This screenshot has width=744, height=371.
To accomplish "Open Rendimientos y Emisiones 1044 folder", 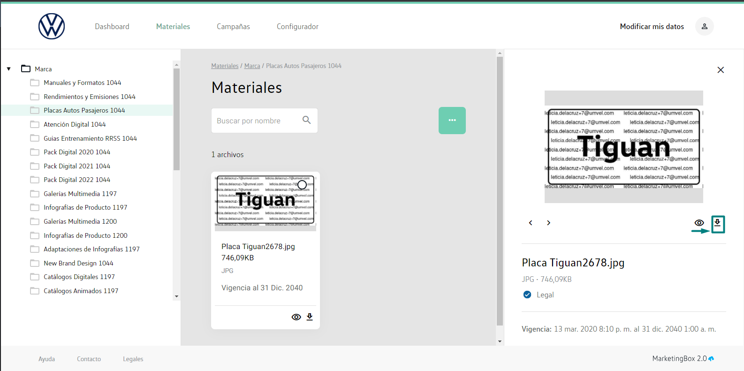I will point(90,97).
